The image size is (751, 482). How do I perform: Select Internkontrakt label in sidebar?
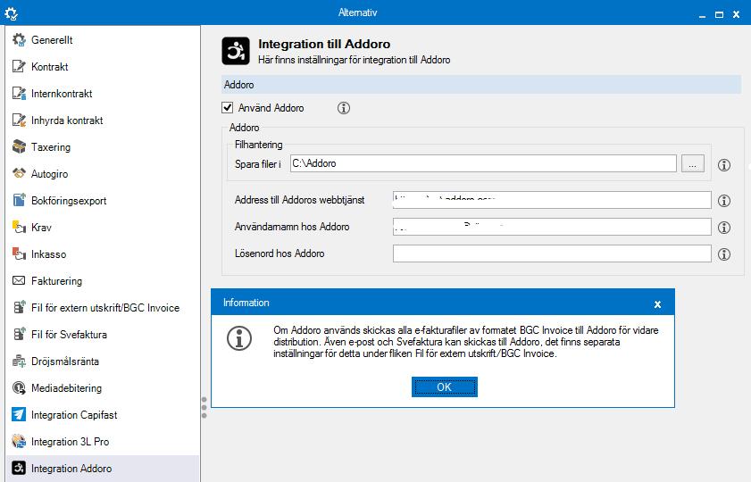(x=62, y=94)
